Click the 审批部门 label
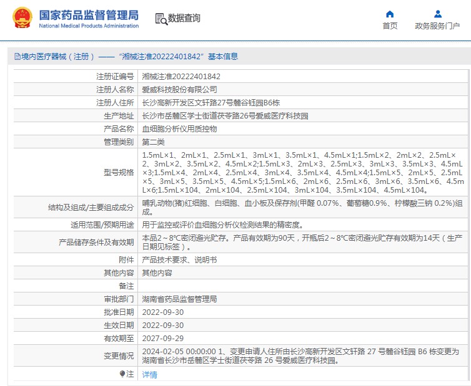471x386 pixels. point(119,299)
